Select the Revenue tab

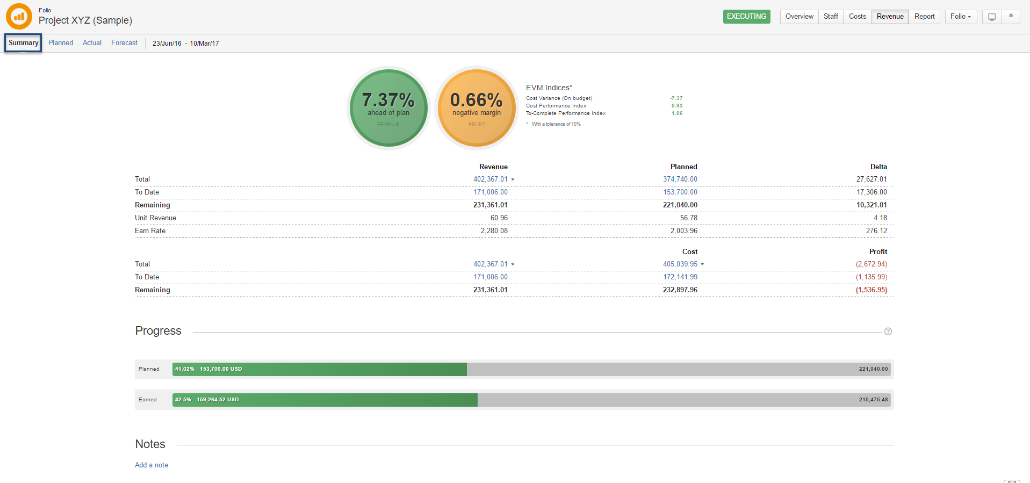pos(890,17)
